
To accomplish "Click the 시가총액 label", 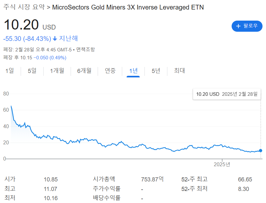I will pos(104,179).
